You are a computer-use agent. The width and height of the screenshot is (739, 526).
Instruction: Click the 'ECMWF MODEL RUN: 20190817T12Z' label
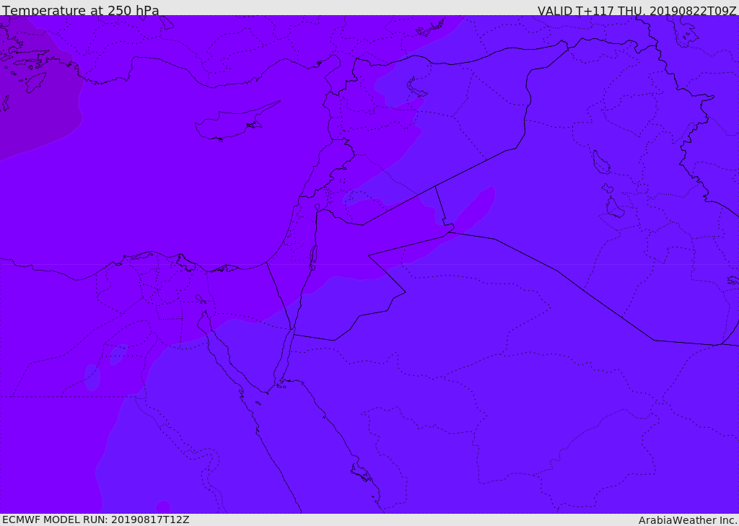pyautogui.click(x=96, y=520)
